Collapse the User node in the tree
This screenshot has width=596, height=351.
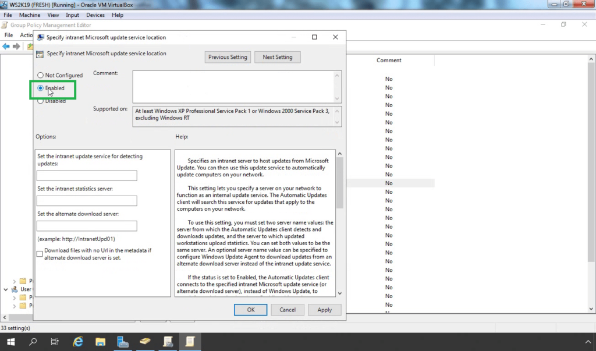(x=6, y=289)
